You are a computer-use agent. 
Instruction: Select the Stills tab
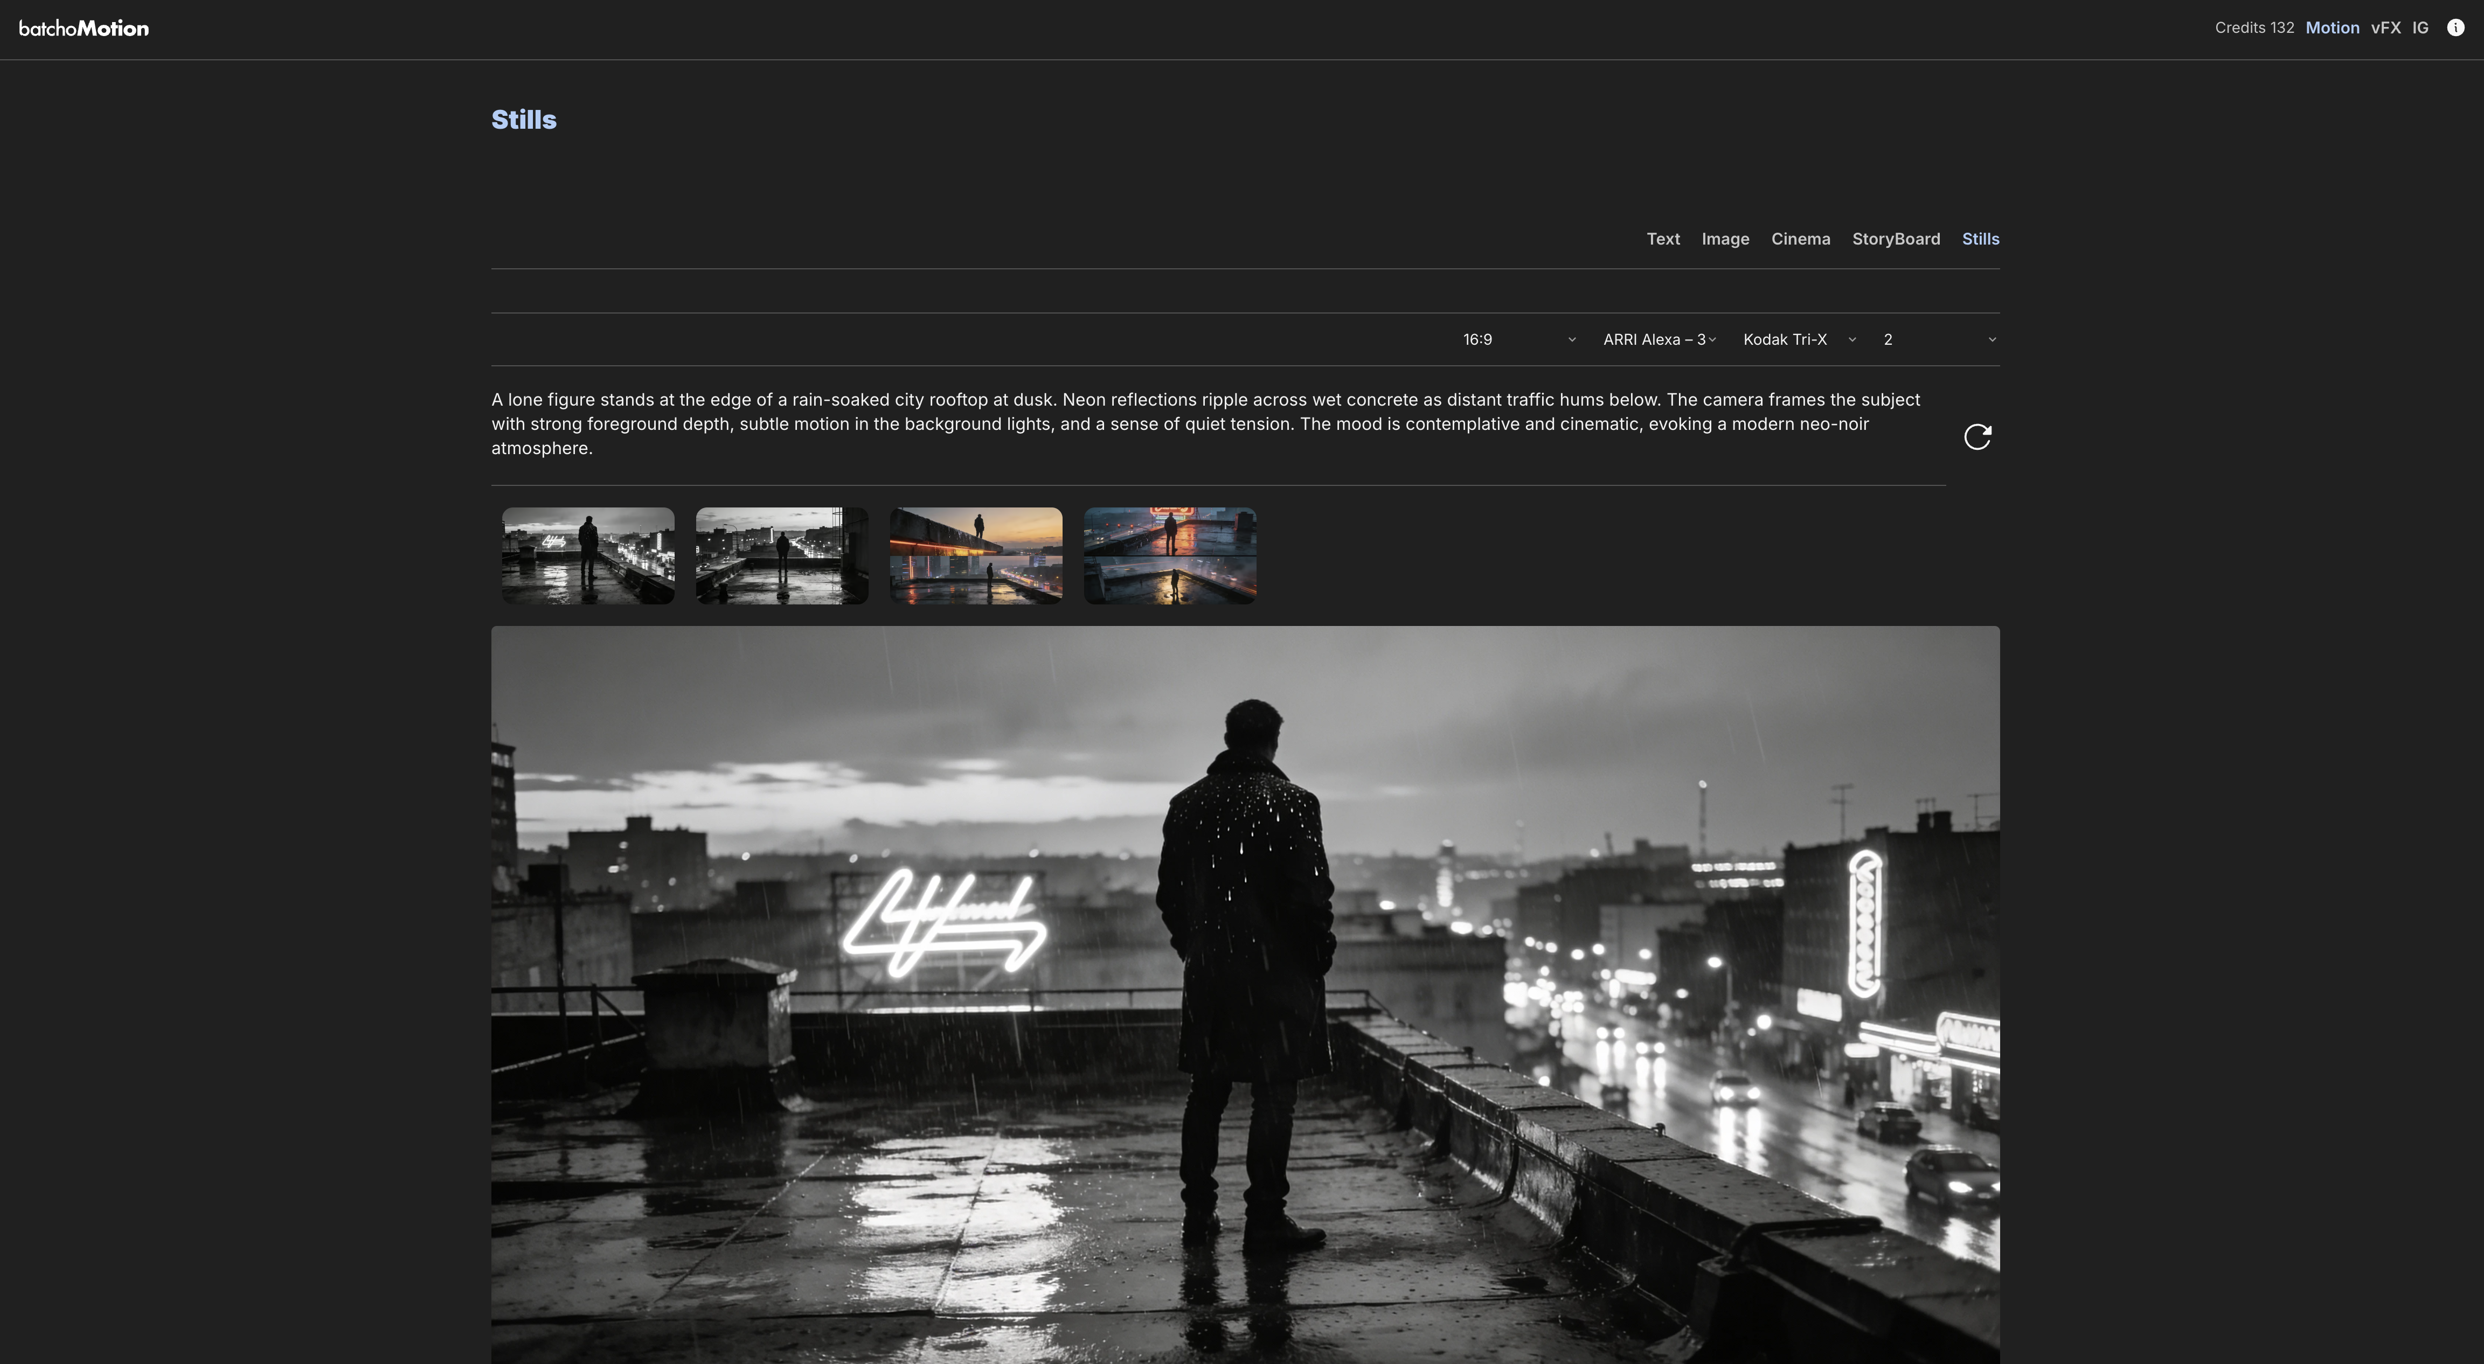(x=1981, y=238)
